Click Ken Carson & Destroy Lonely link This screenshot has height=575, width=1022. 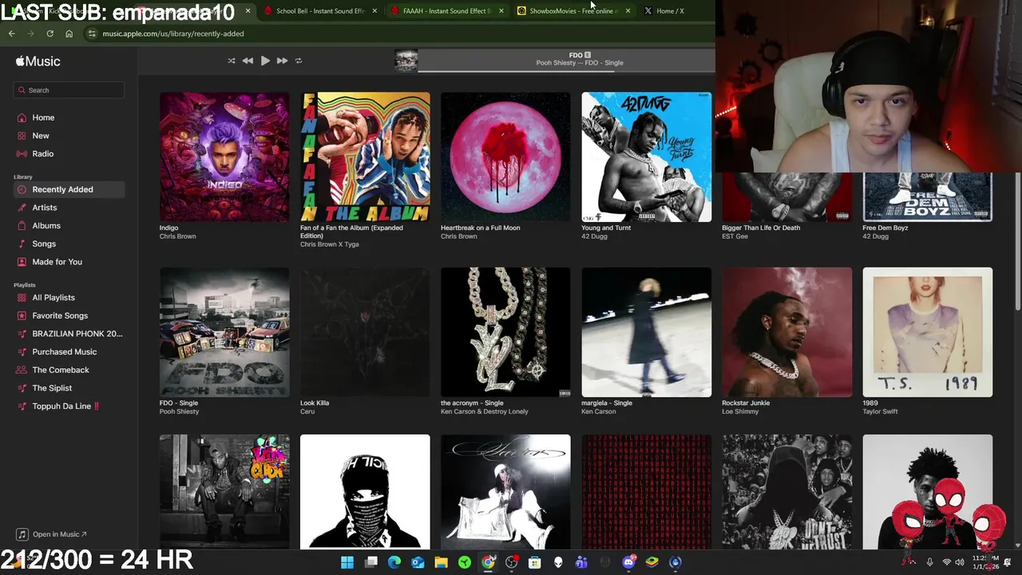[485, 411]
